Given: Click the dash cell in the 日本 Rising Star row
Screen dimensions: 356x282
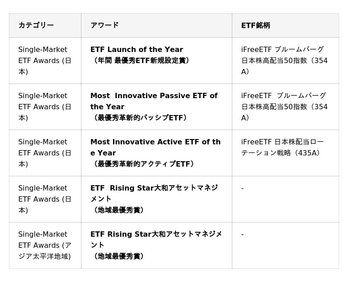Looking at the screenshot, I should tap(243, 188).
